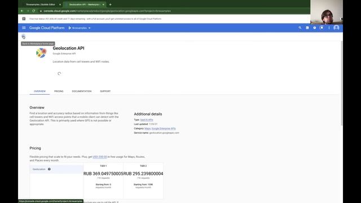Click the browser forward arrow

click(x=28, y=11)
